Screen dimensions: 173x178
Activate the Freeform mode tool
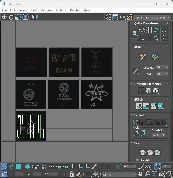(25, 17)
